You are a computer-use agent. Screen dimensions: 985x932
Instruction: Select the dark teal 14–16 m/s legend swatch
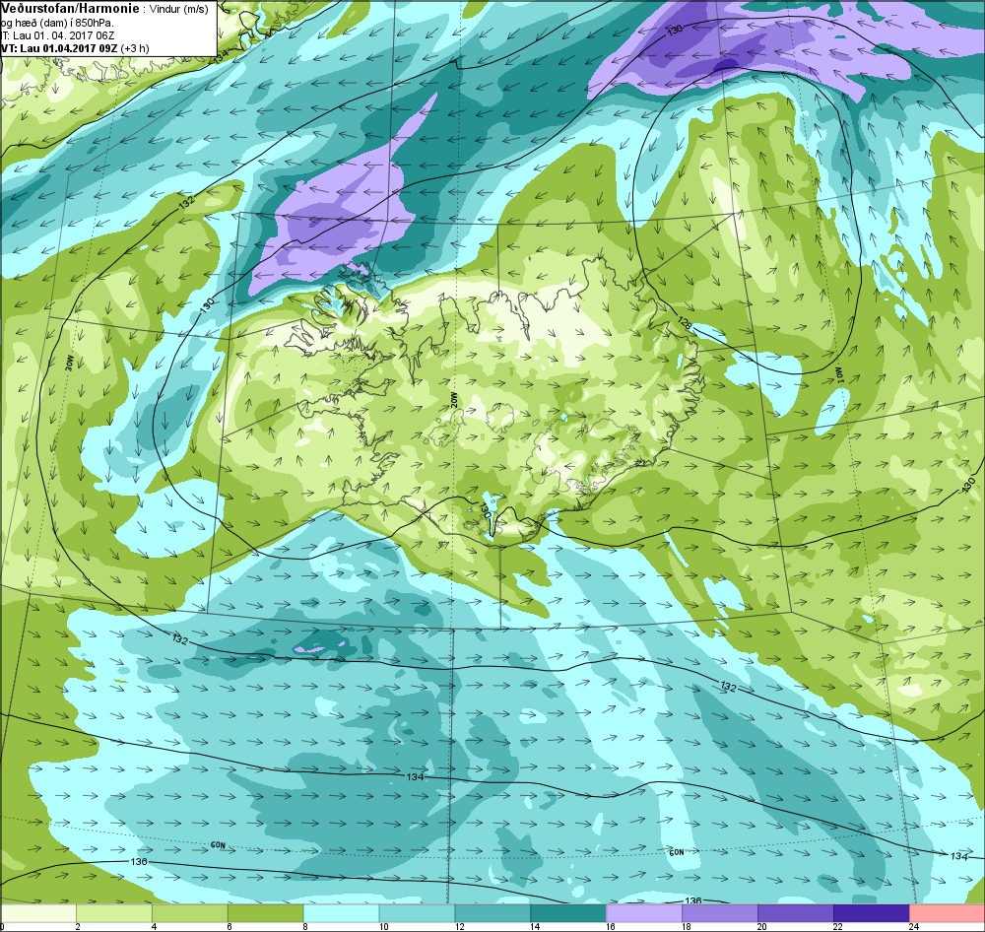coord(568,912)
